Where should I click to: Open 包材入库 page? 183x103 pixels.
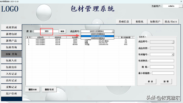point(11,61)
